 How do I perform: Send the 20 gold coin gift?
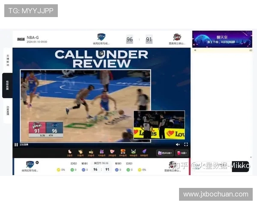(91, 152)
